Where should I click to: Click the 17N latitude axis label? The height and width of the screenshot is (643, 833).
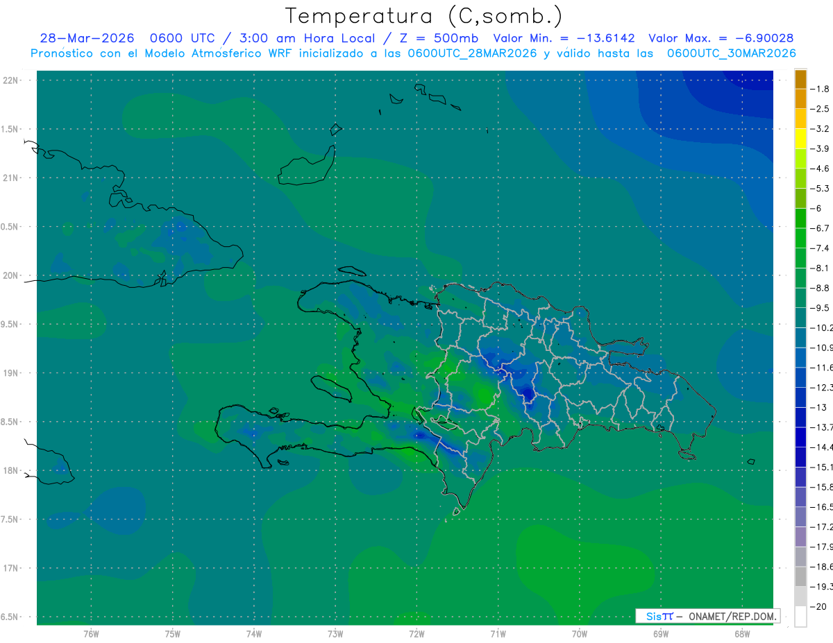(x=11, y=568)
